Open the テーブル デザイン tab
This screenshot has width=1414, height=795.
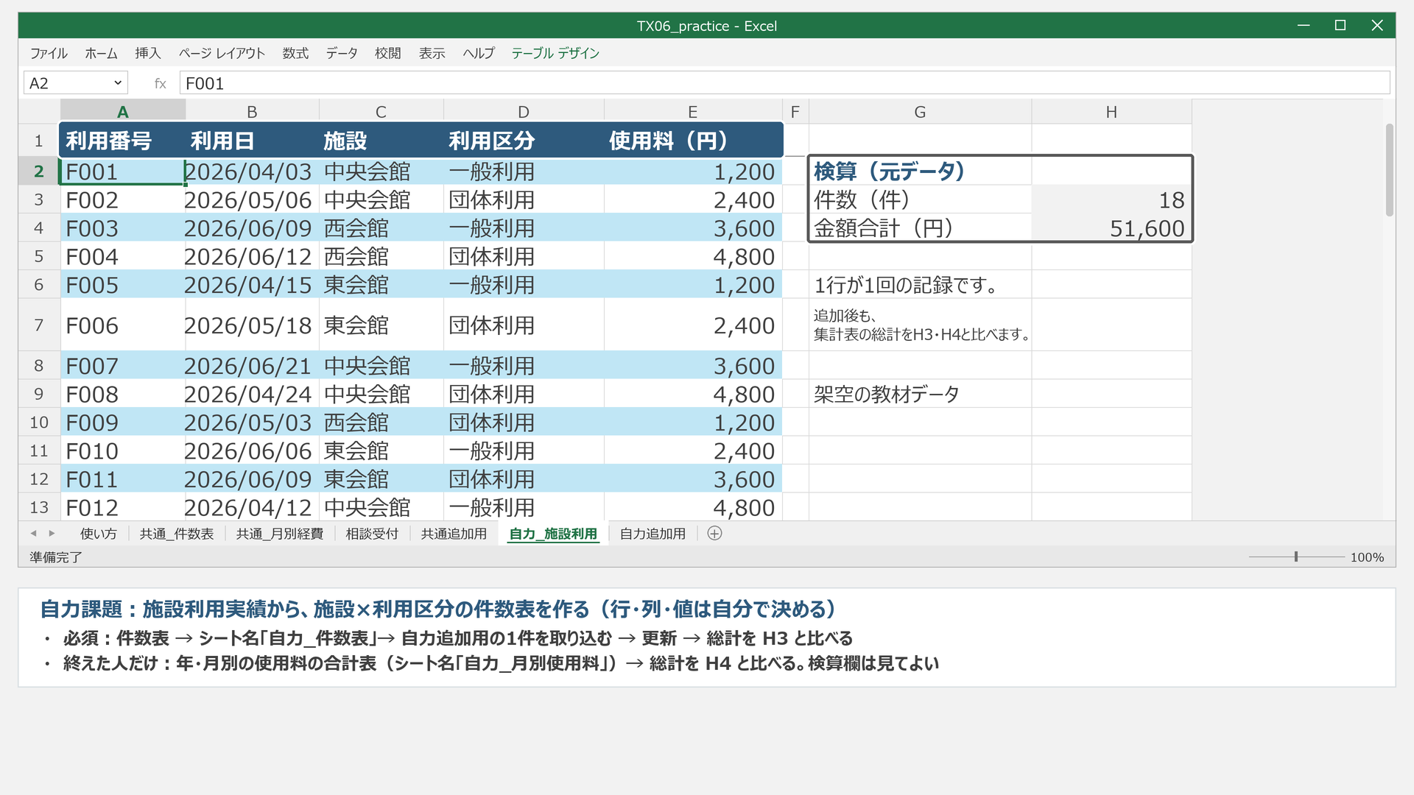tap(555, 53)
